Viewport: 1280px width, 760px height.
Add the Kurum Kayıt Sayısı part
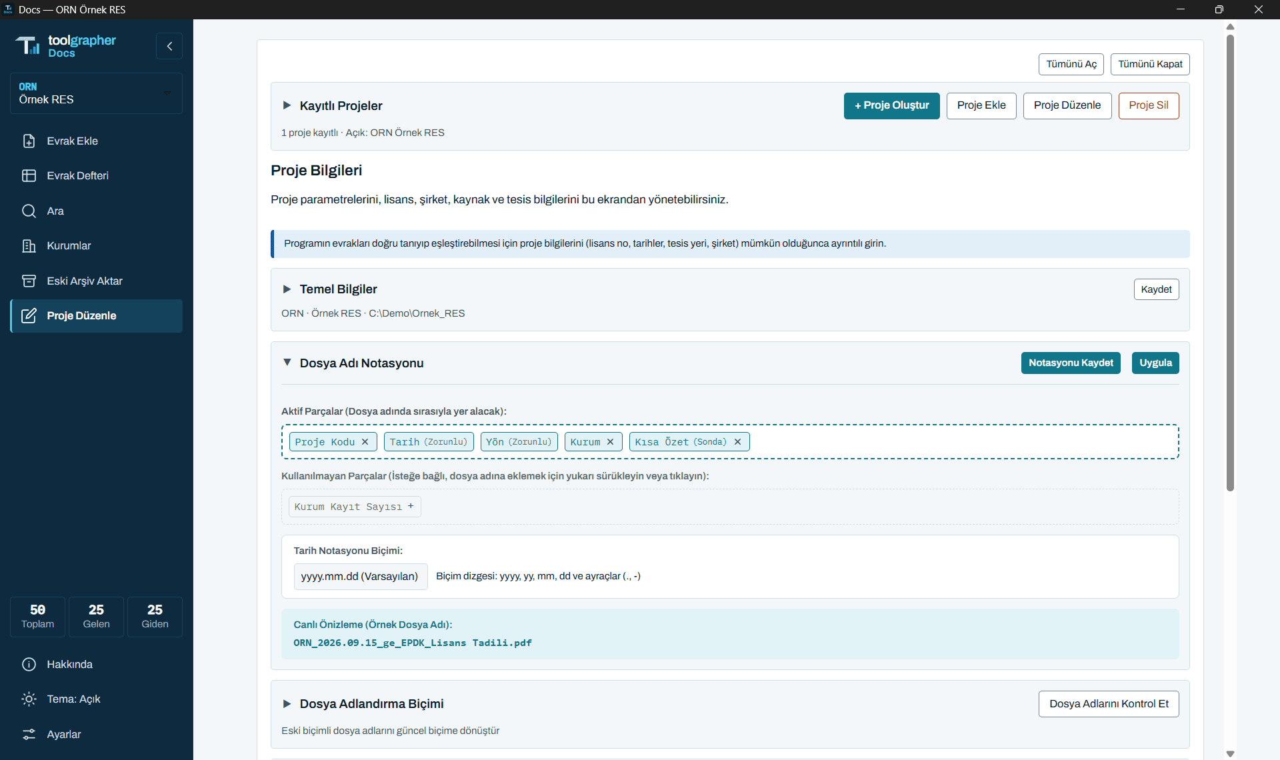(x=355, y=507)
